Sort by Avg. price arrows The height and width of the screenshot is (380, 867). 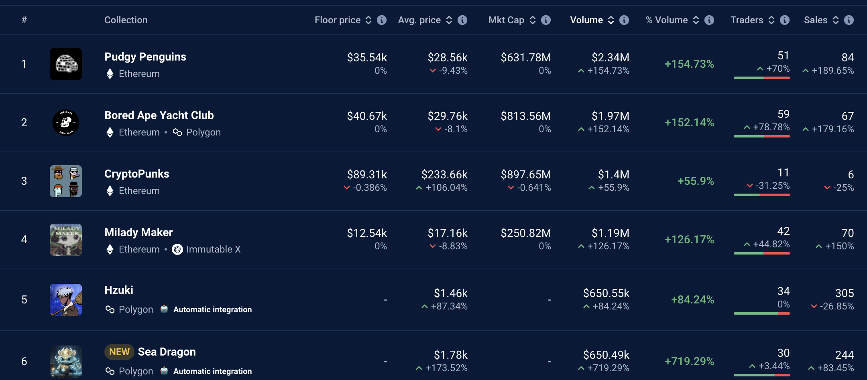[449, 20]
